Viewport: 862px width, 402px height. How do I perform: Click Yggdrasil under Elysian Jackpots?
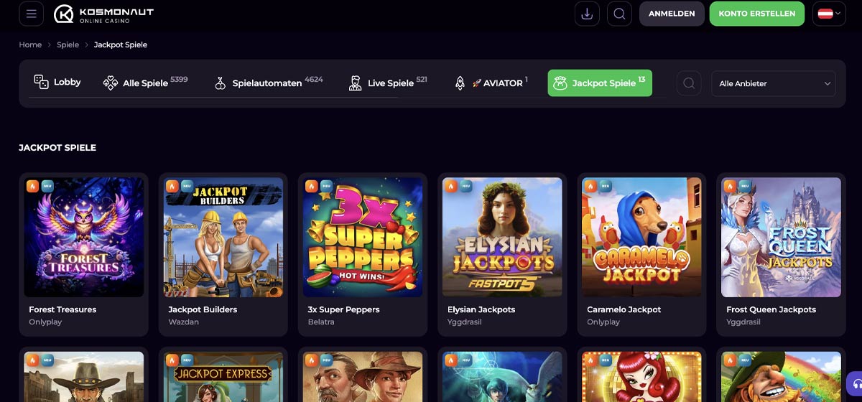tap(465, 322)
